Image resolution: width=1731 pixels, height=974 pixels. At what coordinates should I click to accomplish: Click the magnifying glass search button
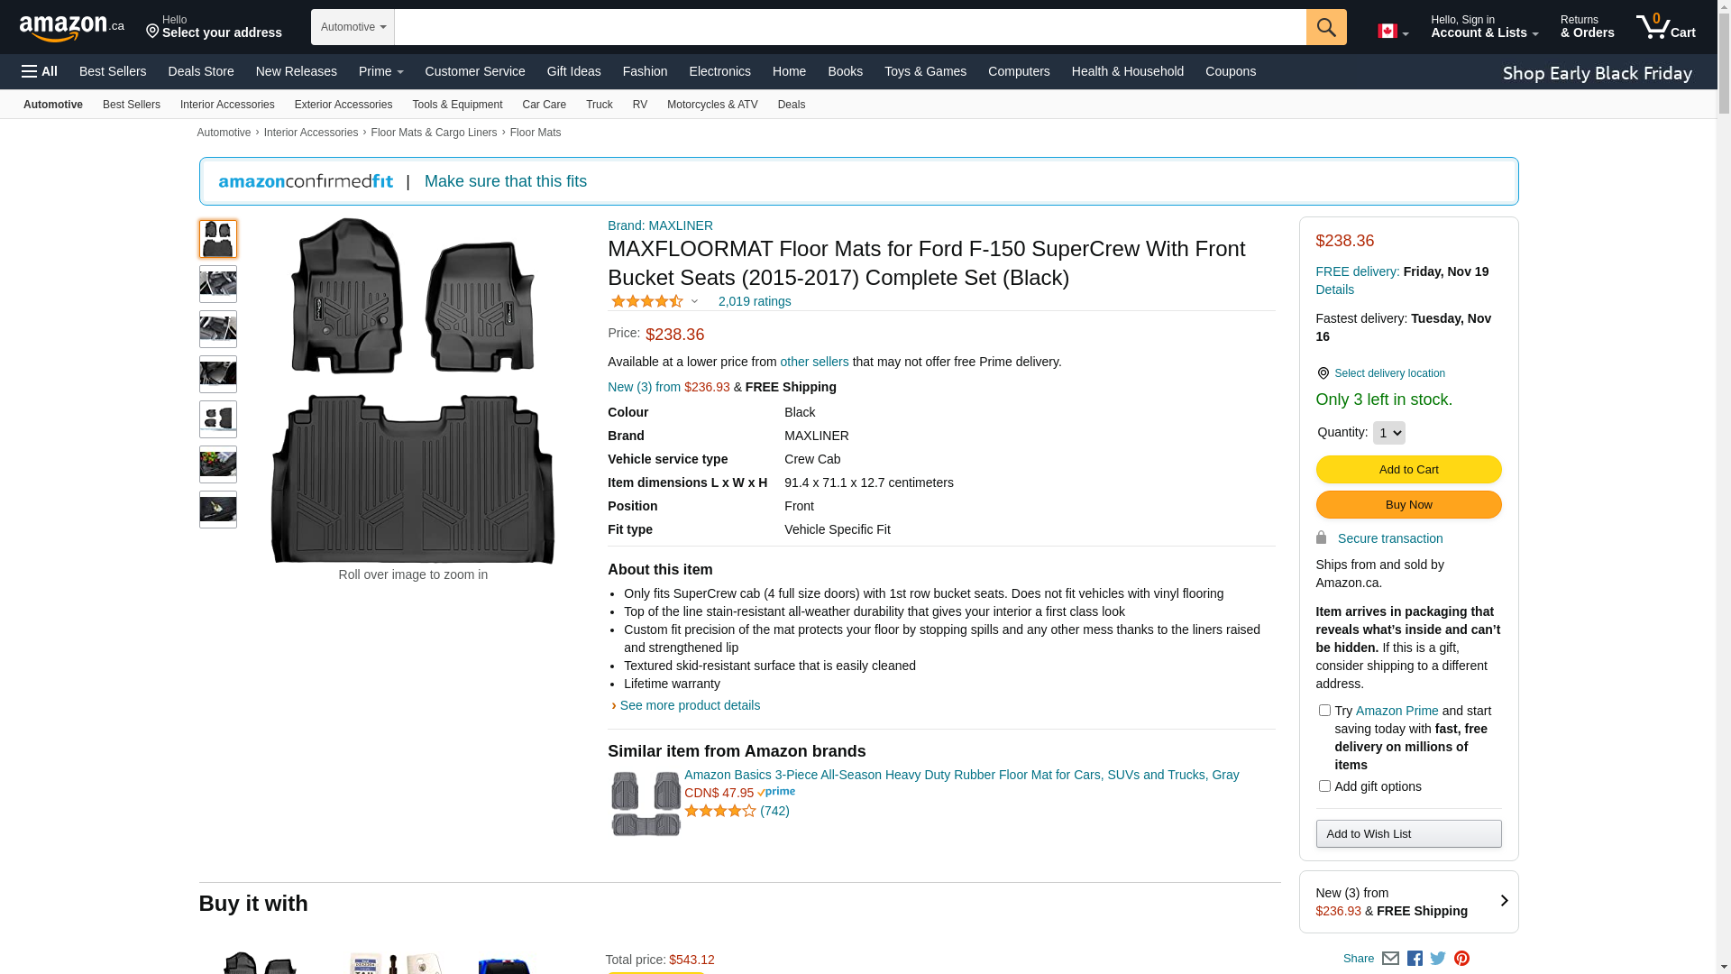click(x=1326, y=27)
